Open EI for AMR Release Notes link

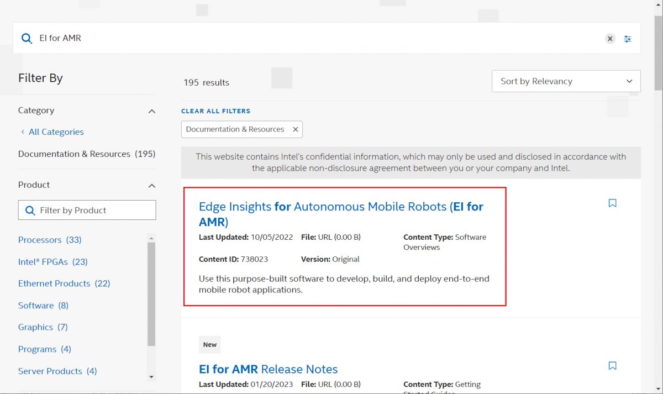click(268, 369)
